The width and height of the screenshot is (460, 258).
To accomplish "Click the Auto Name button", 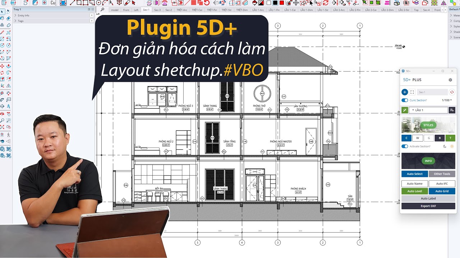I will (415, 183).
